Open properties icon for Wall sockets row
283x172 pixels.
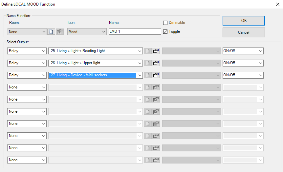pyautogui.click(x=156, y=75)
